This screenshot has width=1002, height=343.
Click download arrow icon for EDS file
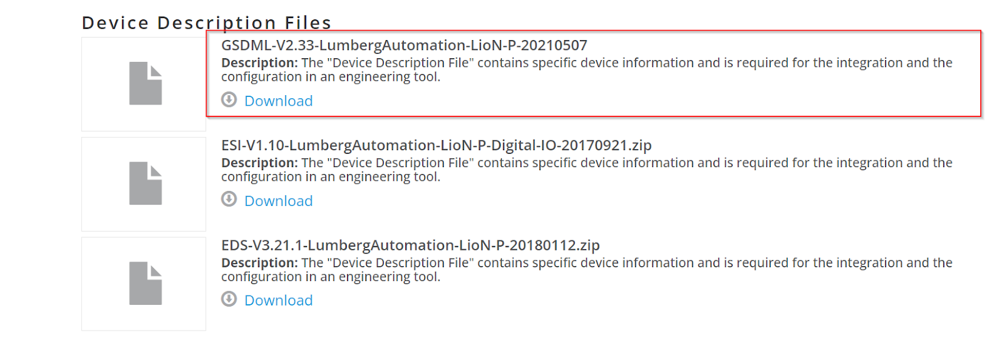[x=229, y=299]
